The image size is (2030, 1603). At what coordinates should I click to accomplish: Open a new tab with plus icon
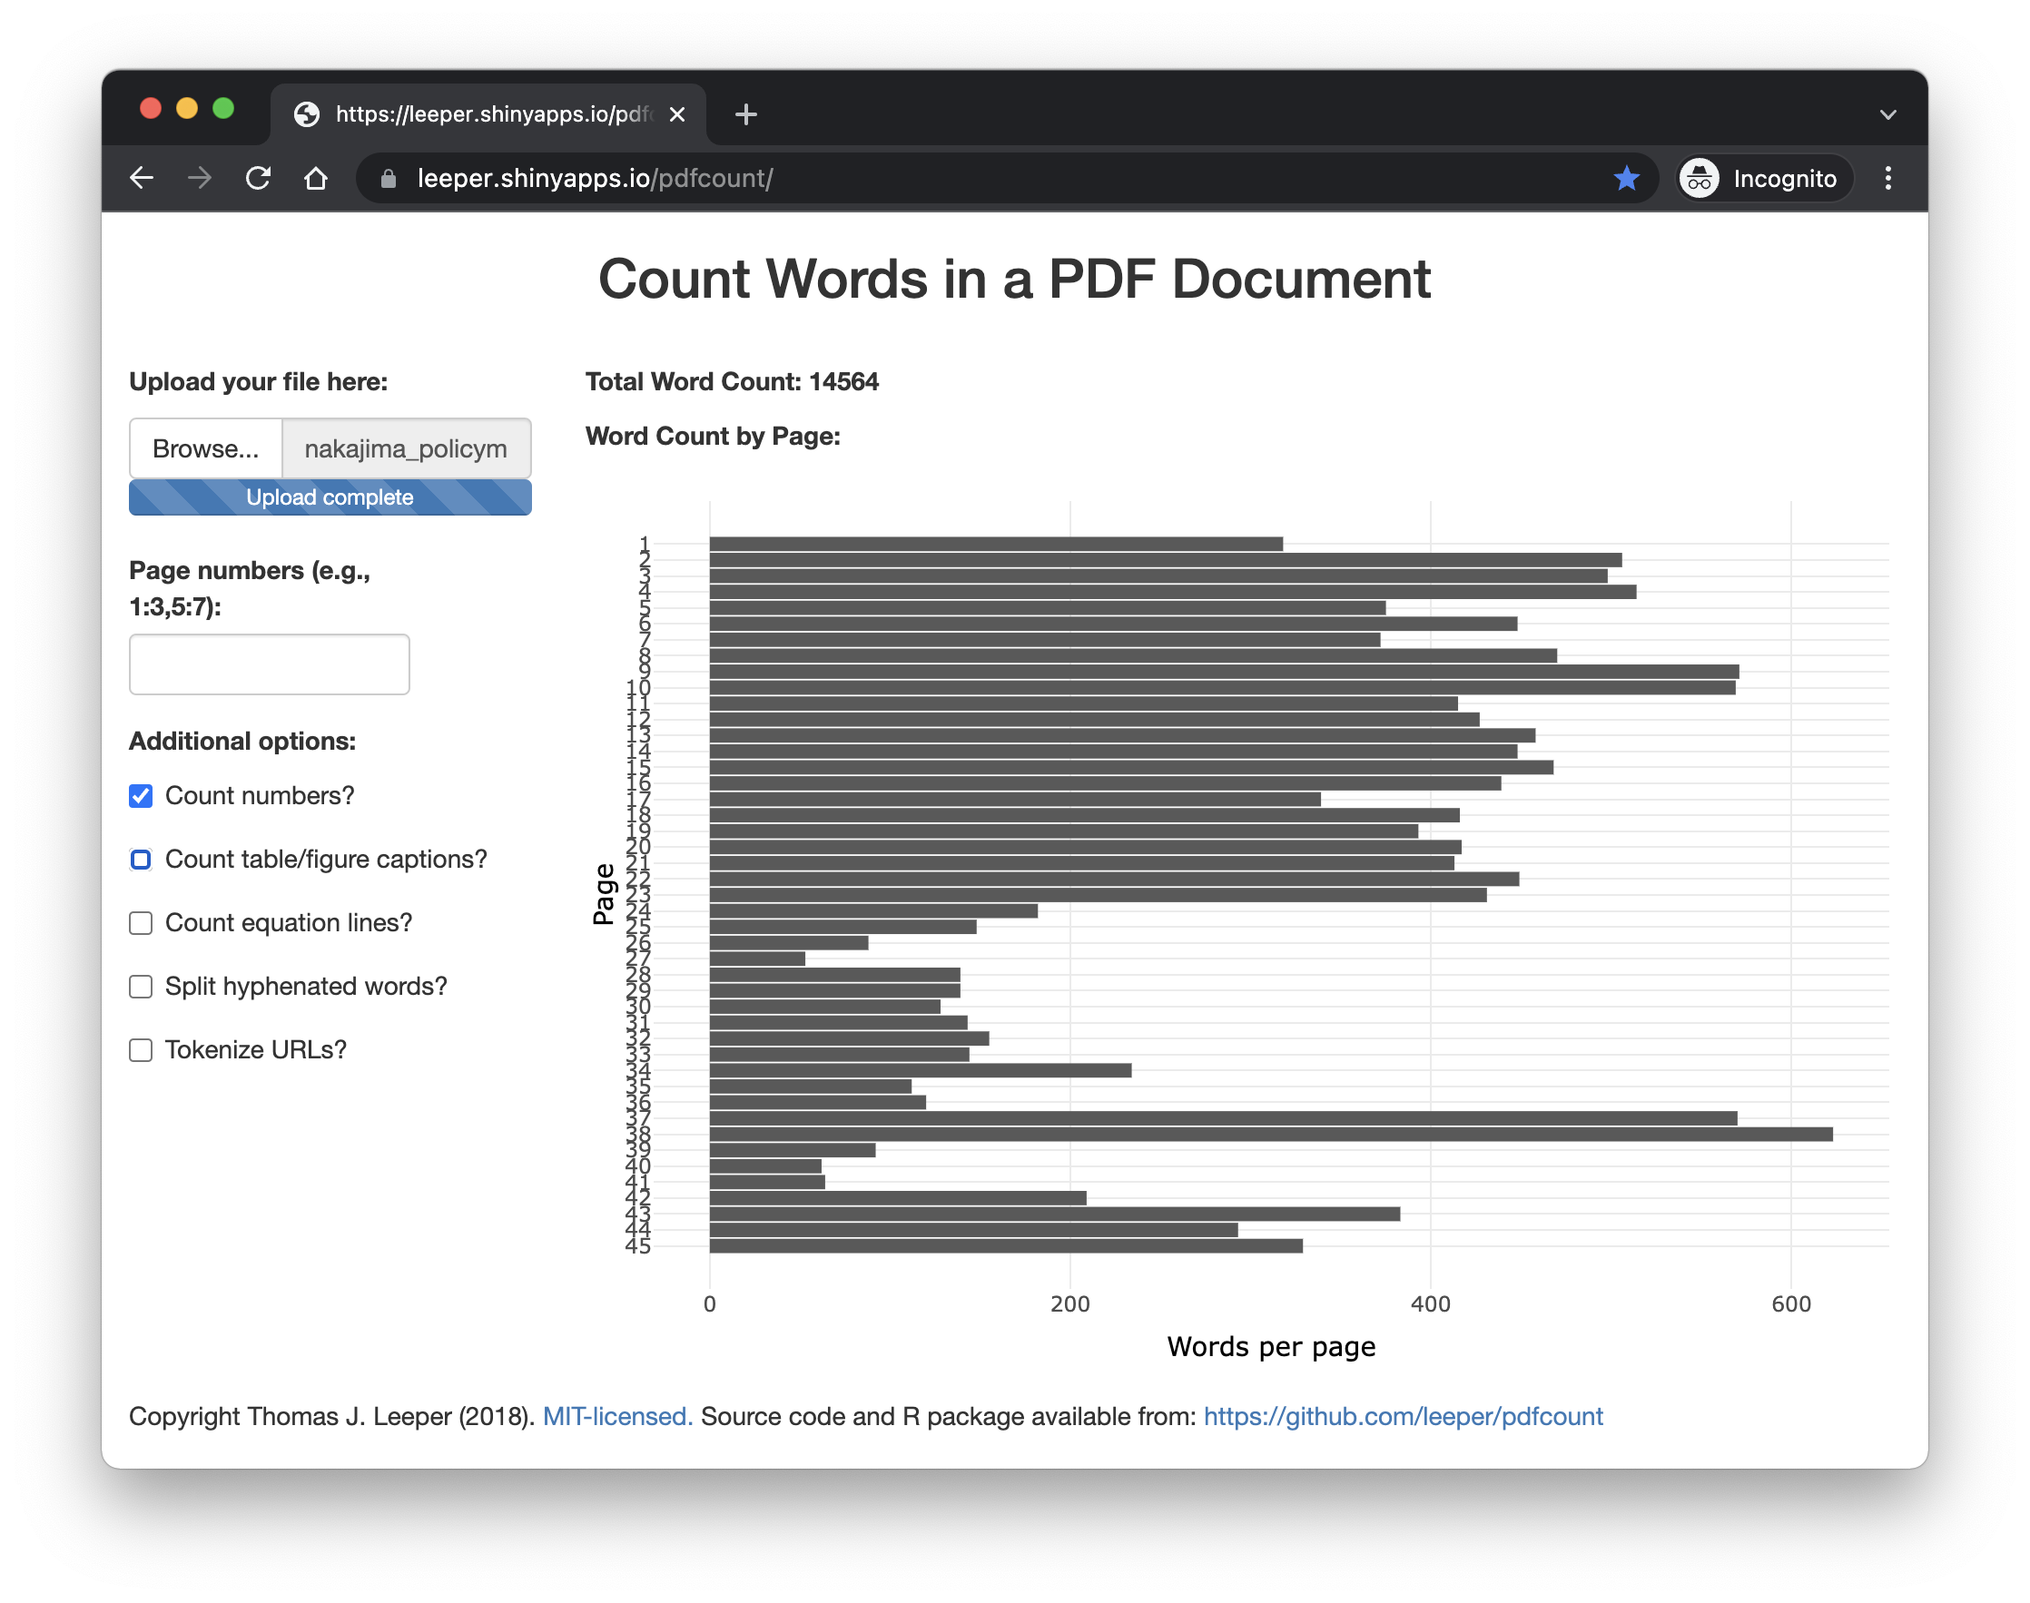point(746,114)
